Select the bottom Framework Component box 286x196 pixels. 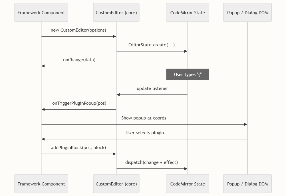41,184
